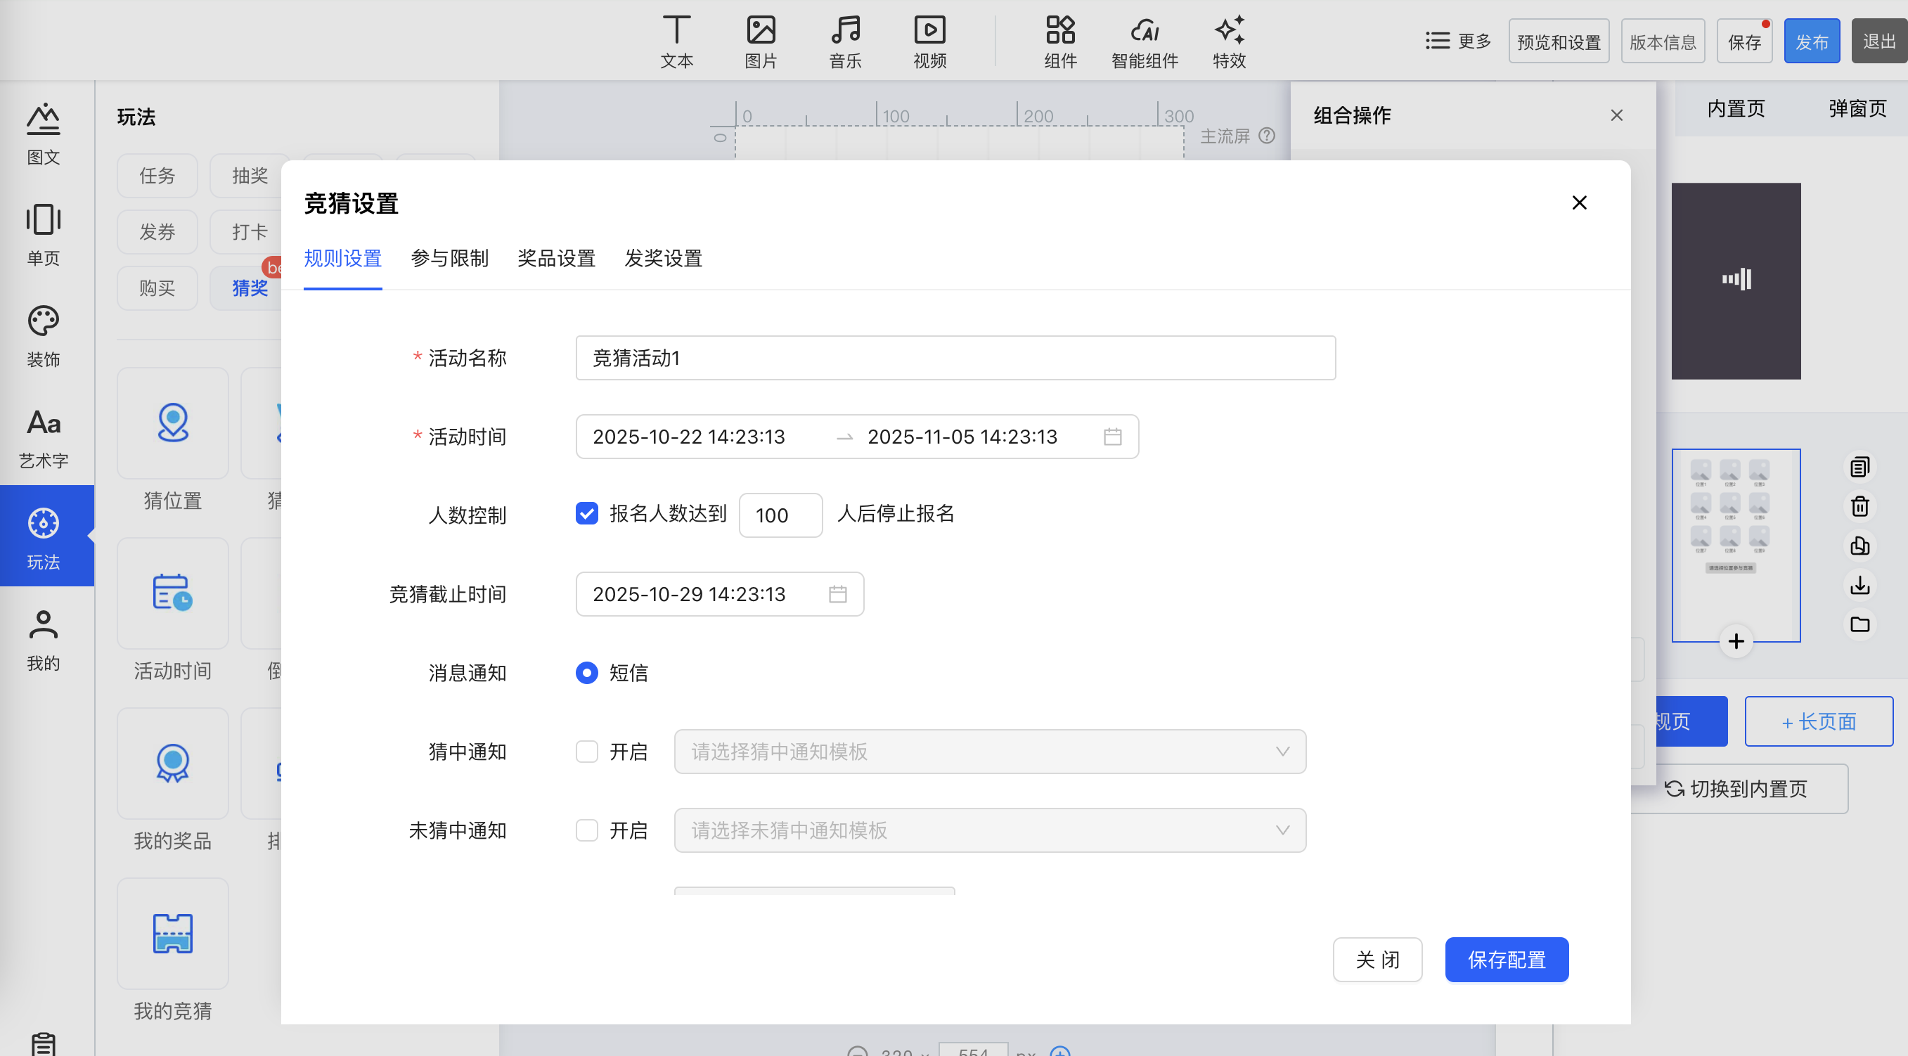Screen dimensions: 1908x1056
Task: Click the 保存配置 button
Action: coord(1506,960)
